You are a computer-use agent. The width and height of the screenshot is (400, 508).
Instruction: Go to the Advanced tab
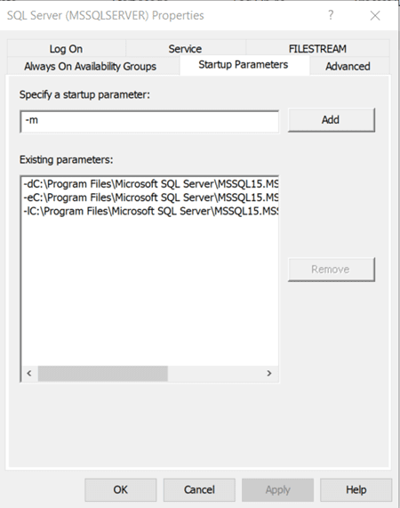point(348,67)
